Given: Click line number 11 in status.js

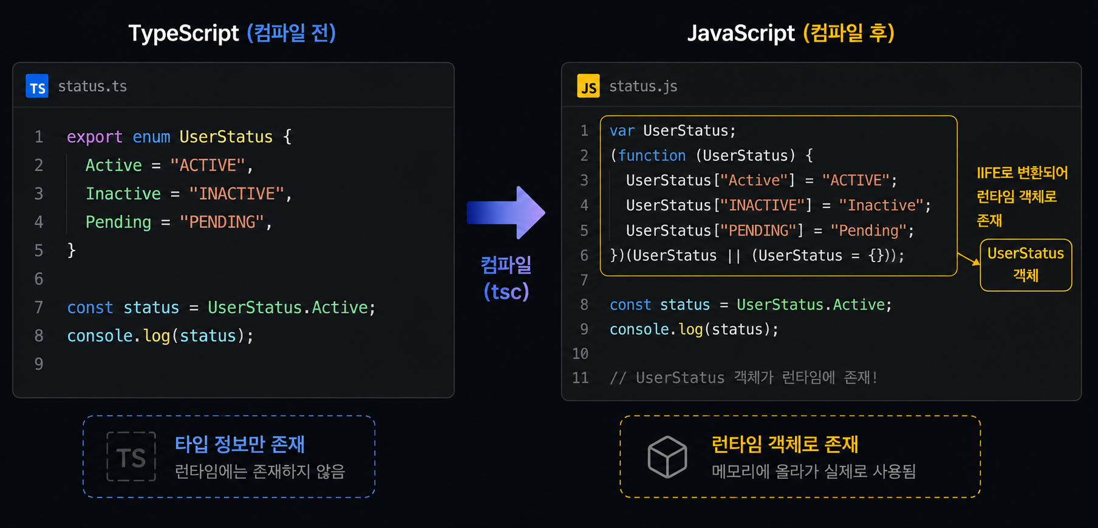Looking at the screenshot, I should click(581, 378).
